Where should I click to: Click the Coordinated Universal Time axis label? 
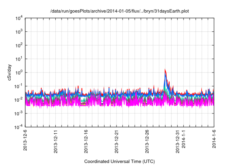tap(120, 161)
